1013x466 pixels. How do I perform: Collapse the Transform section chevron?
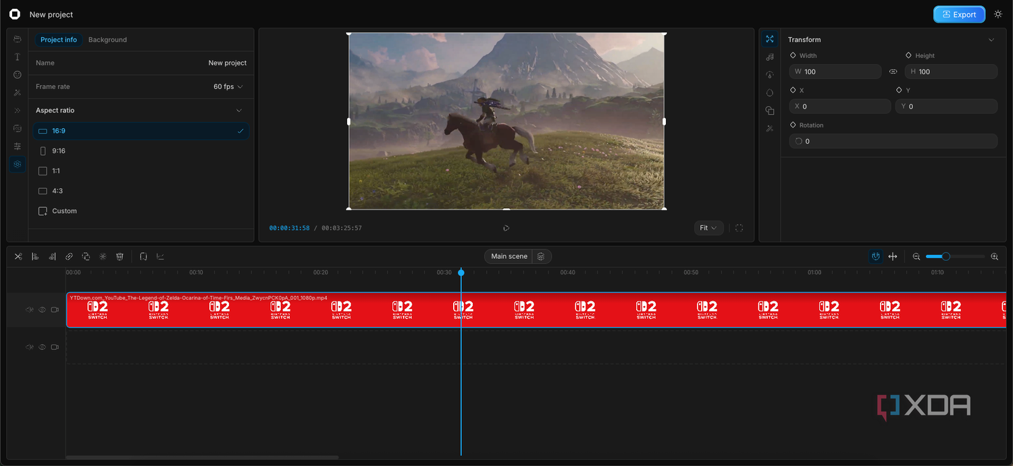tap(991, 40)
